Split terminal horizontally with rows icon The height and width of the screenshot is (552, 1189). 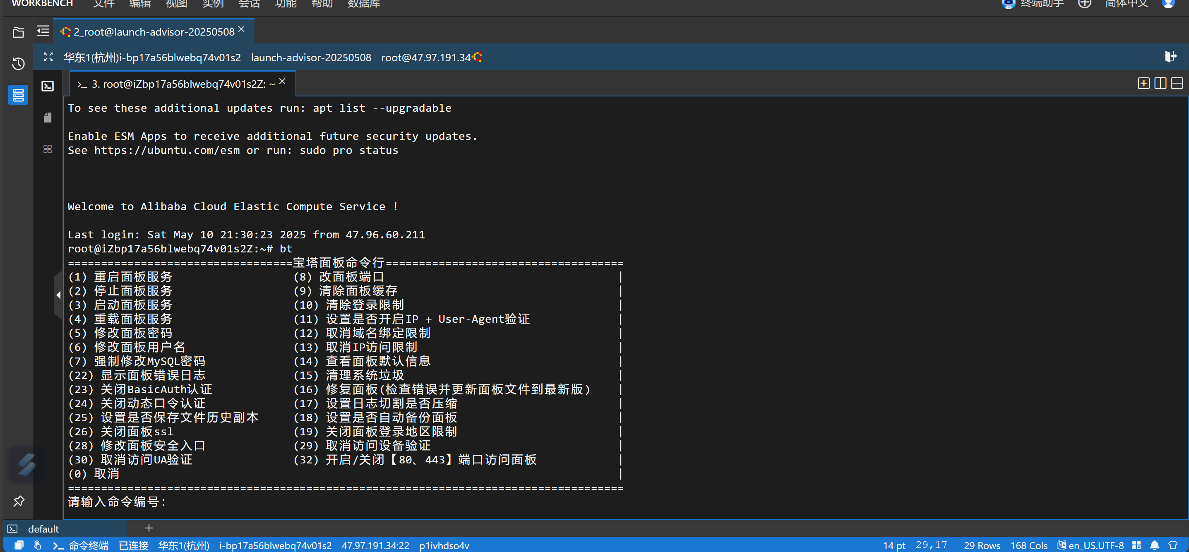[1177, 83]
